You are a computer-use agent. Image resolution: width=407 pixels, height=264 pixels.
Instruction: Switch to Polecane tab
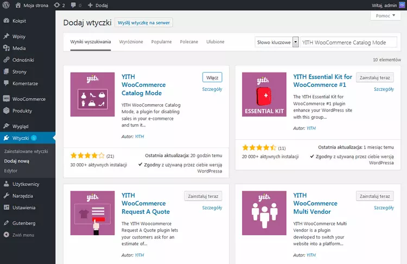(189, 42)
